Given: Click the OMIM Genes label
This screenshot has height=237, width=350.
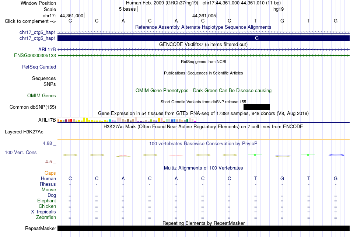Looking at the screenshot, I should [42, 95].
